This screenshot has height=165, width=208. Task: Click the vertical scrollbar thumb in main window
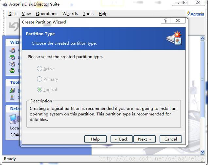(202, 79)
